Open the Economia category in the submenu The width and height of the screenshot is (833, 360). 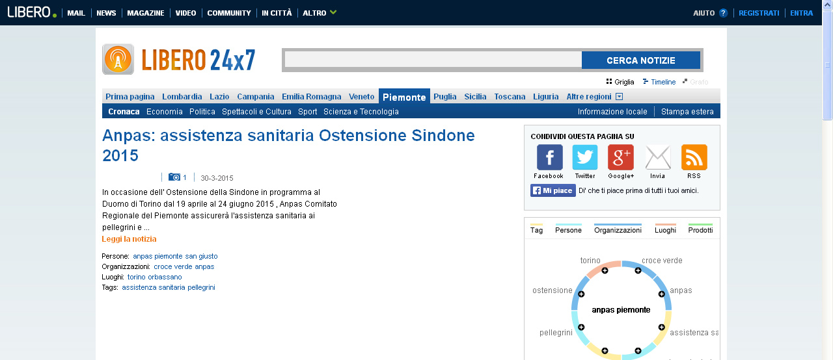click(x=165, y=112)
